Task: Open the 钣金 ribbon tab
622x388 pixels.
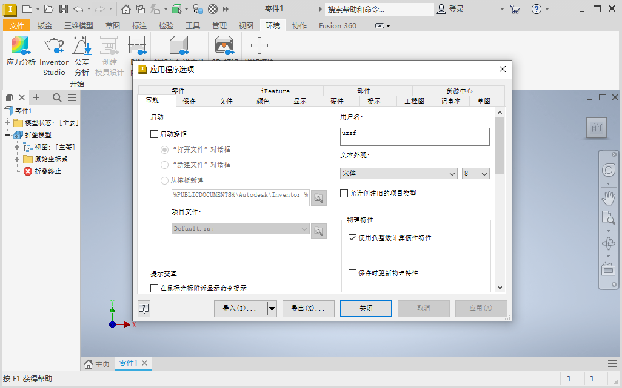Action: pos(45,26)
